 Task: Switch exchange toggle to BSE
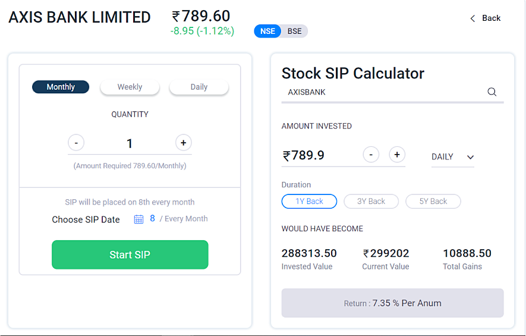coord(295,31)
